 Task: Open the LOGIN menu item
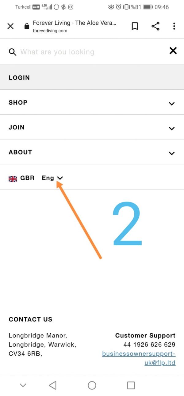(19, 78)
